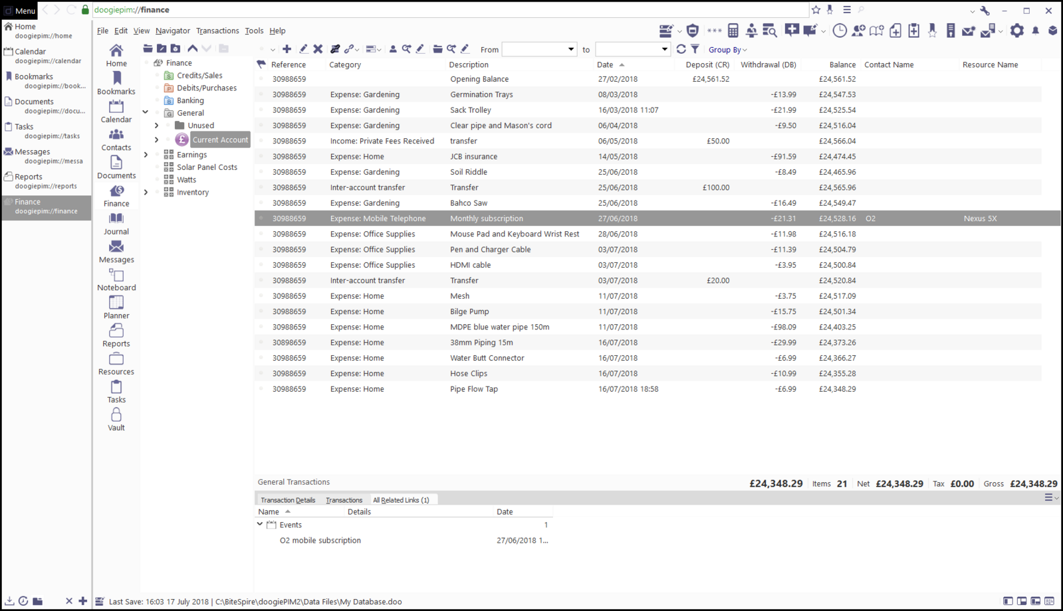Click the add note speech-bubble plus icon
This screenshot has height=611, width=1063.
tap(792, 30)
